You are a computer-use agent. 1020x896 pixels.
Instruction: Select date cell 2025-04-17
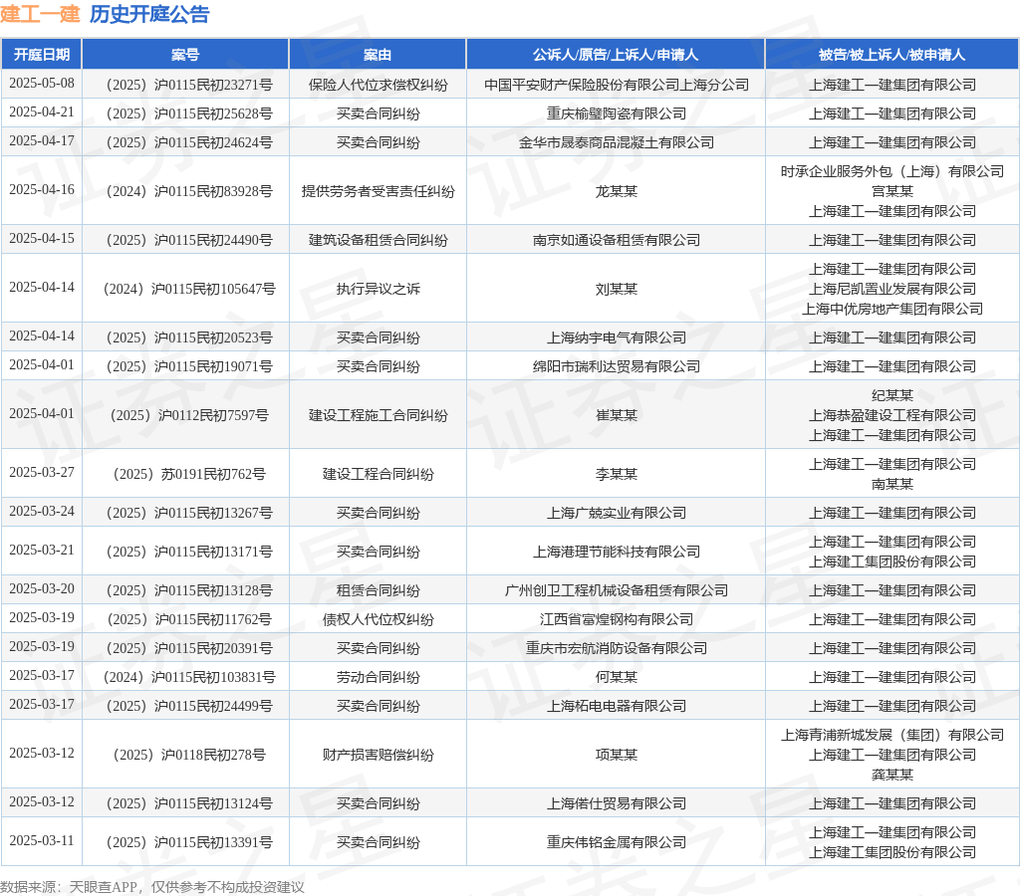[42, 141]
